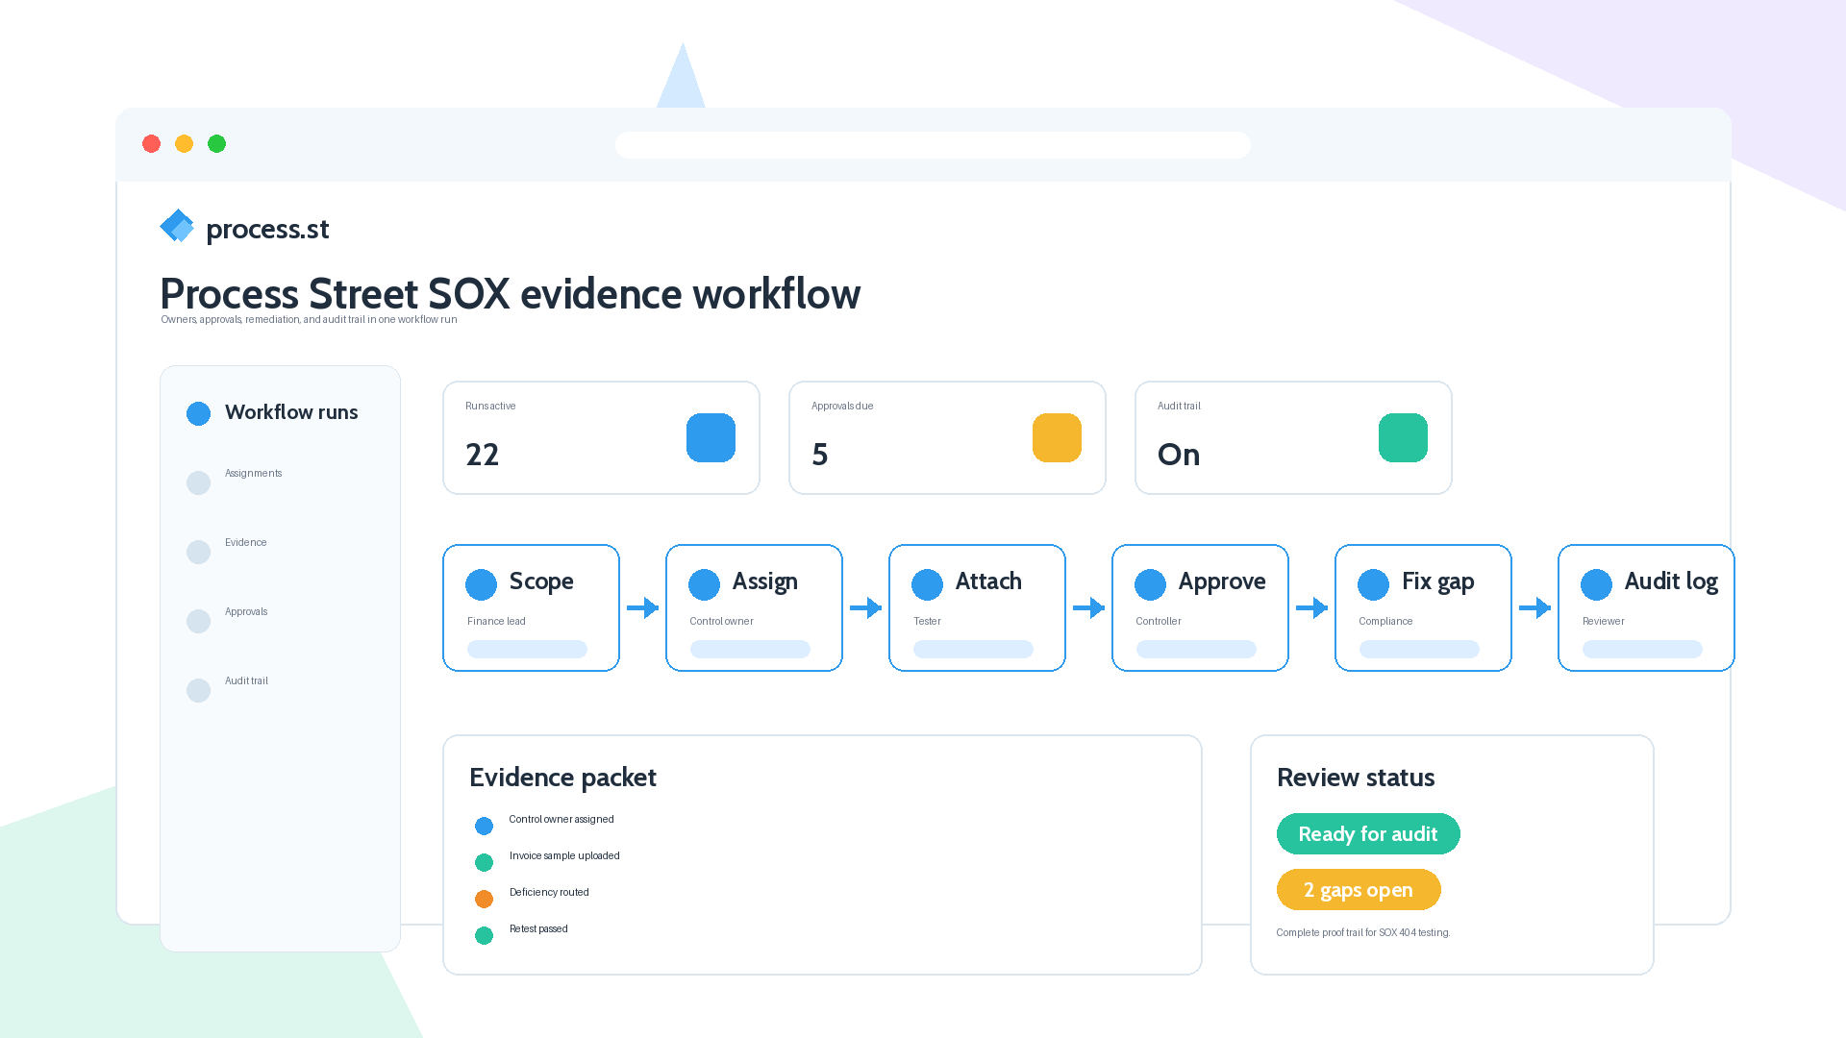Open the Audit log step title

pyautogui.click(x=1671, y=581)
